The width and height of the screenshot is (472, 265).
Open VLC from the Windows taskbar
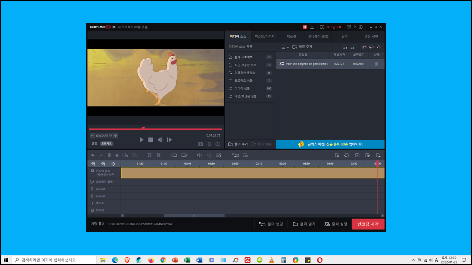[x=271, y=260]
